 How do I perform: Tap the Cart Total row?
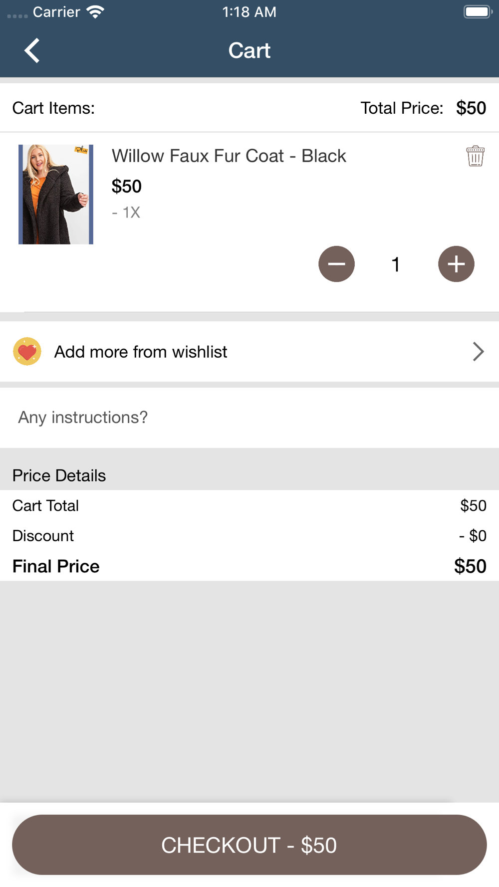pyautogui.click(x=249, y=505)
